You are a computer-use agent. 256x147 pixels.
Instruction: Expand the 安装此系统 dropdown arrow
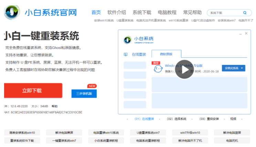click(242, 68)
